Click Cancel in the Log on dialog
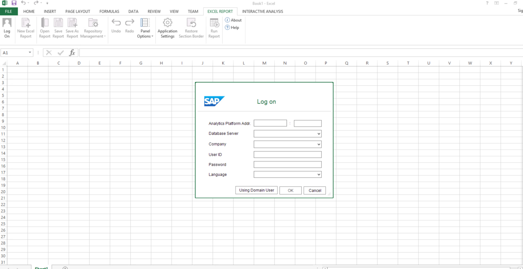The width and height of the screenshot is (523, 269). click(315, 190)
